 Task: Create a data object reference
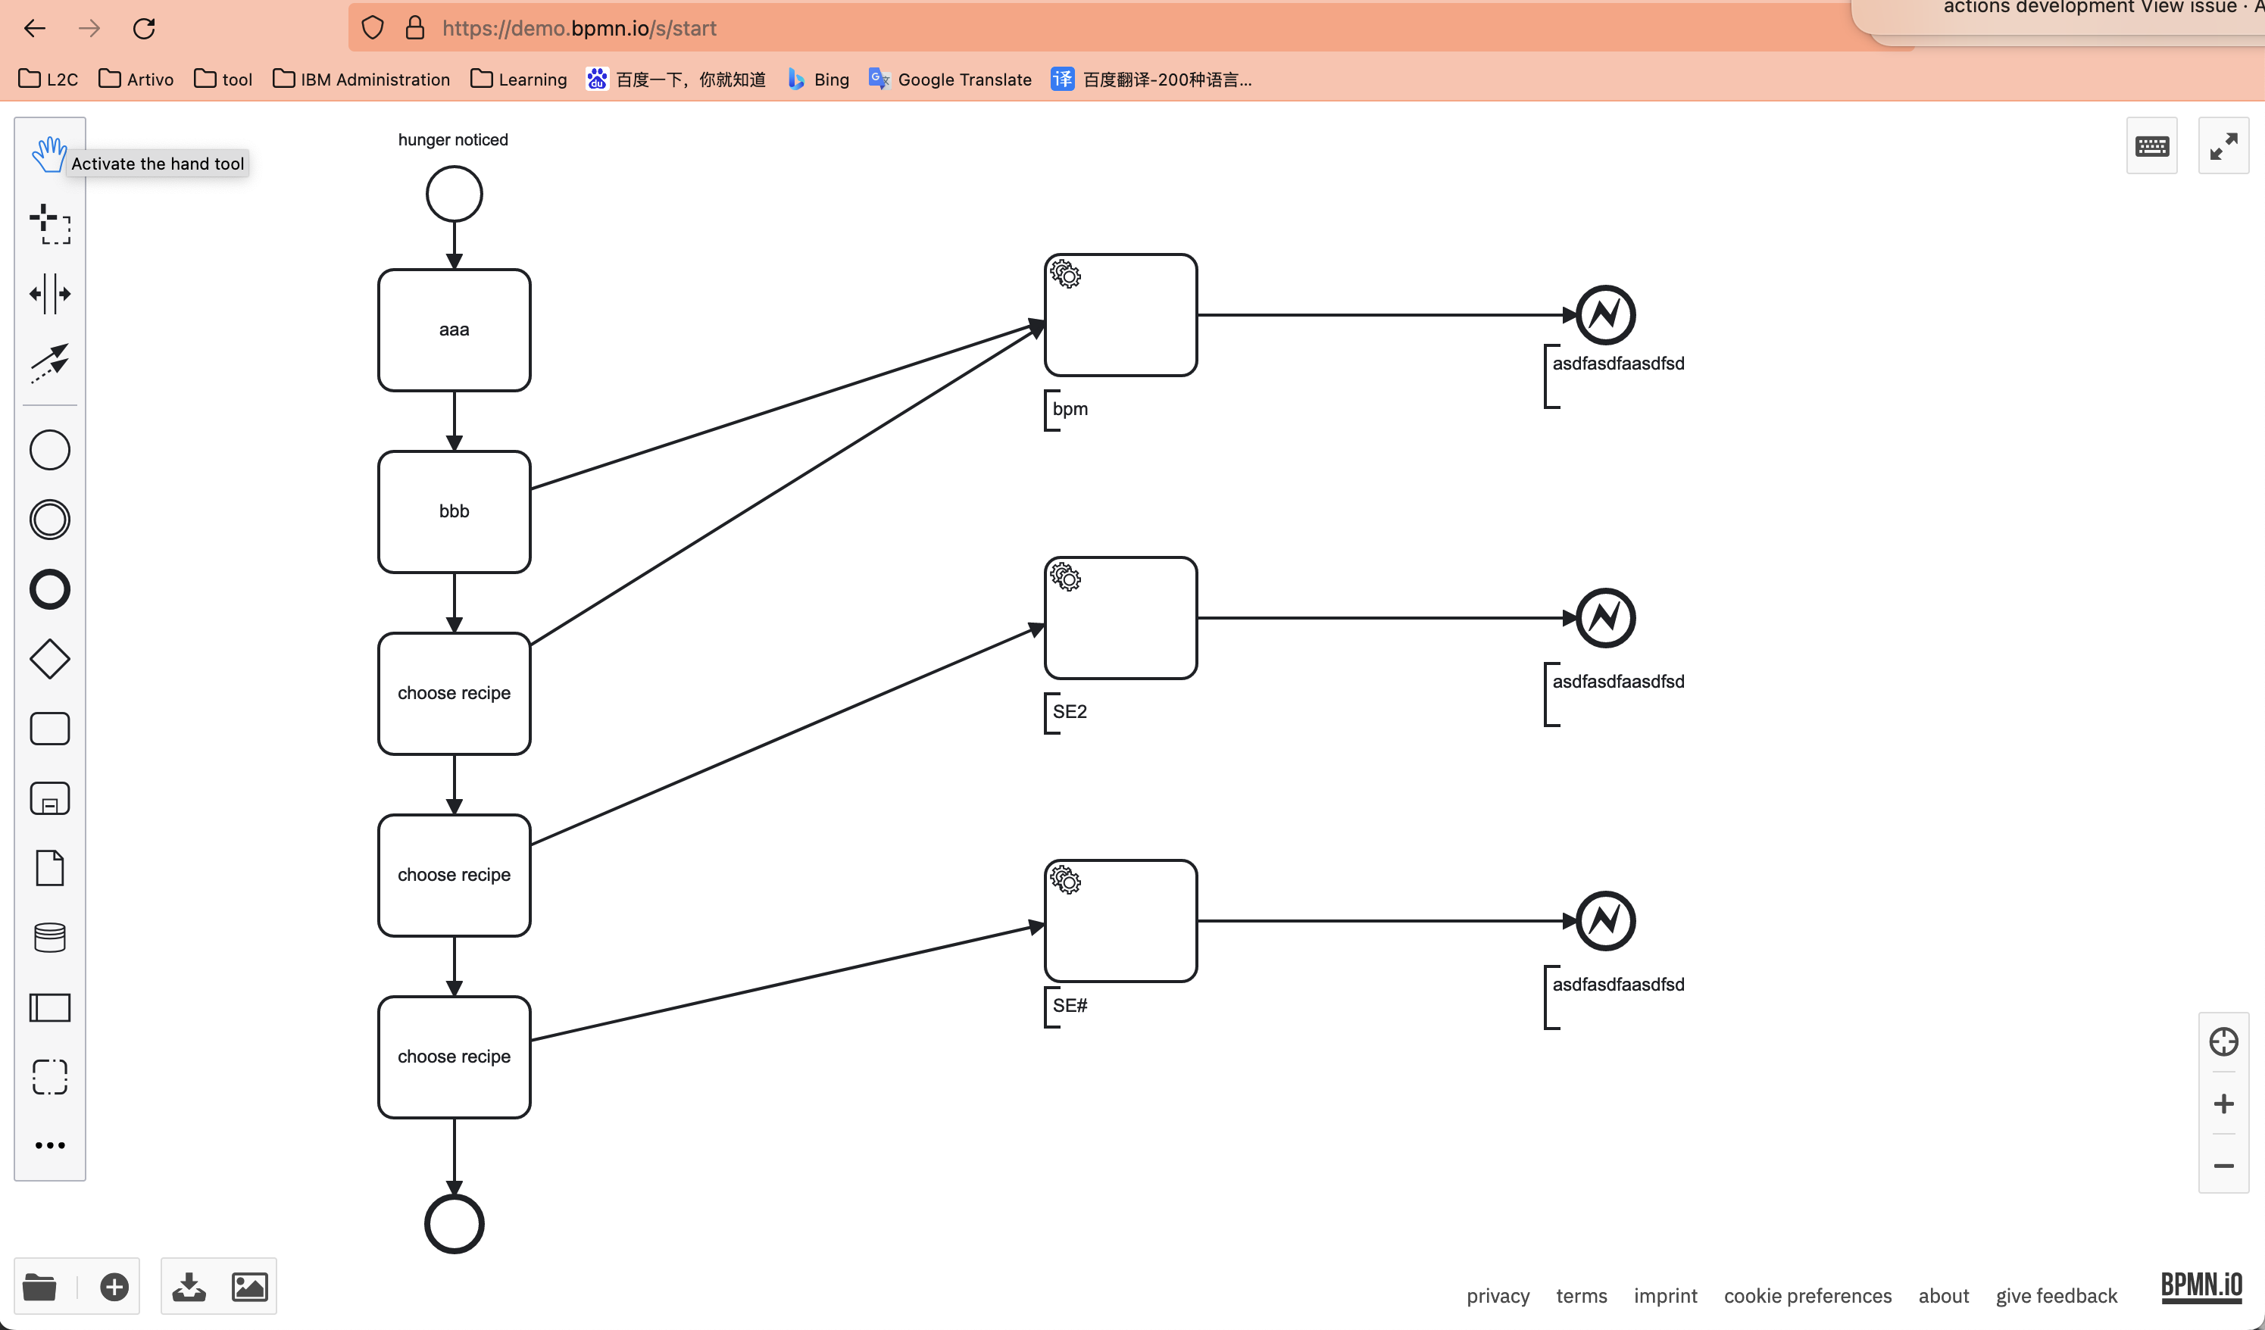tap(49, 868)
